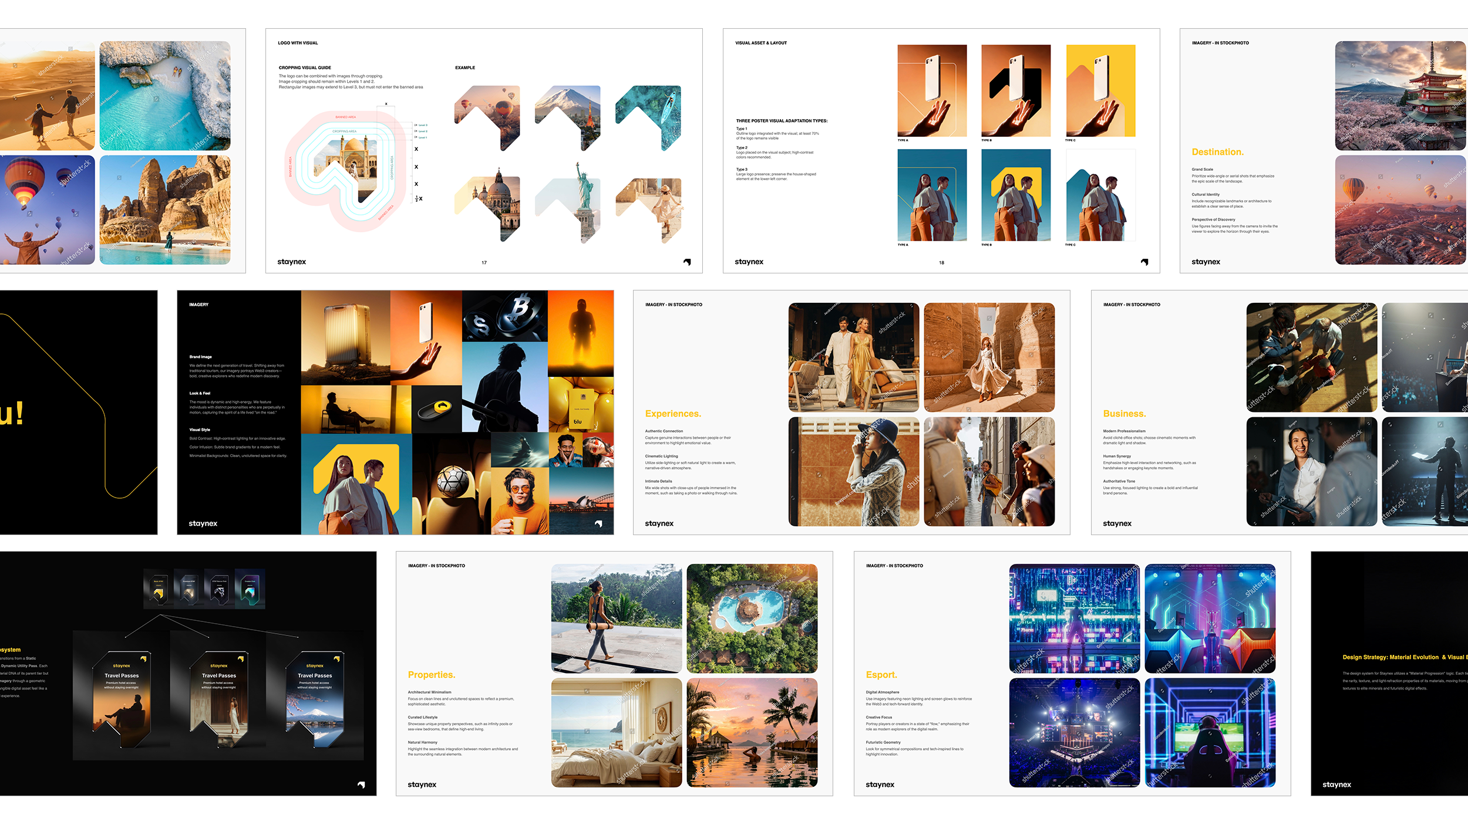Click "THREE POSTER VISUAL ADAPTATION TYPES:" text

tap(782, 121)
